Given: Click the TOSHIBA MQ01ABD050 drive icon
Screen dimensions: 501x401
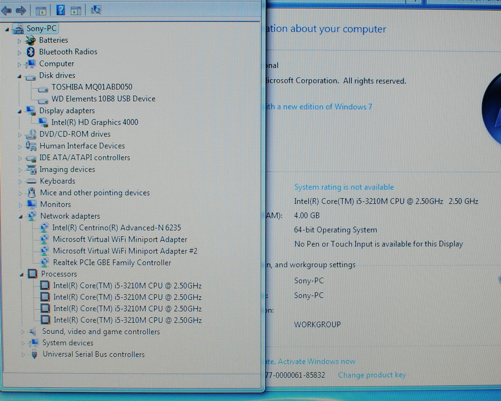Looking at the screenshot, I should pos(43,89).
